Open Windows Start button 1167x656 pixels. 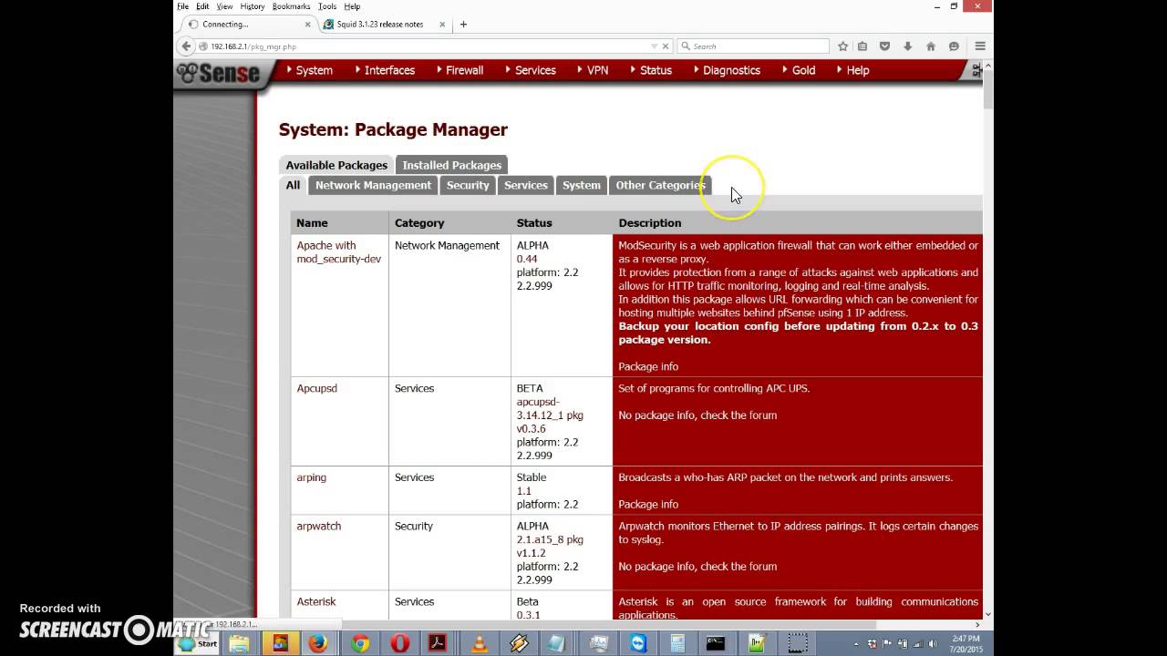[x=198, y=643]
